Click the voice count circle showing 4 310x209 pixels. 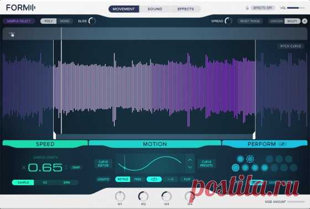point(304,21)
